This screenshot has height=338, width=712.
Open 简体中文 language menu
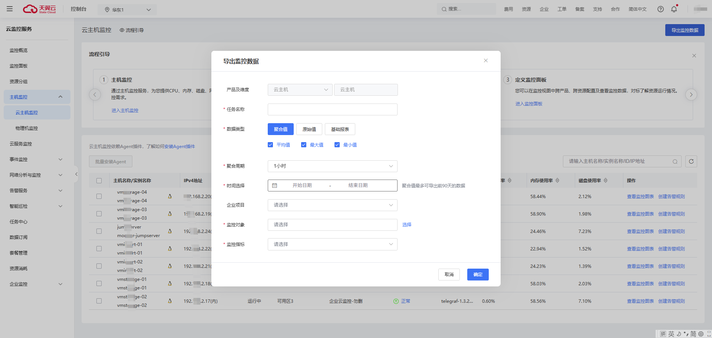click(x=637, y=9)
